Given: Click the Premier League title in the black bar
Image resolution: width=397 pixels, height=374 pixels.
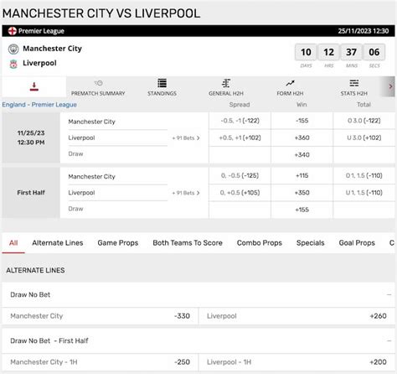Looking at the screenshot, I should click(x=41, y=31).
